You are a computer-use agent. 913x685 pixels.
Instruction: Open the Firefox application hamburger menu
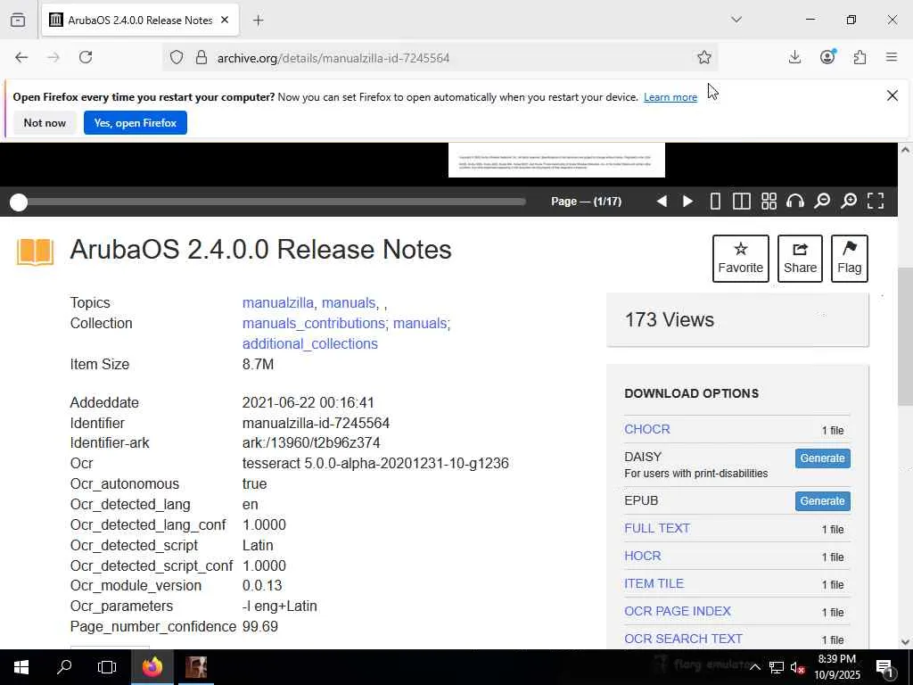pyautogui.click(x=892, y=57)
